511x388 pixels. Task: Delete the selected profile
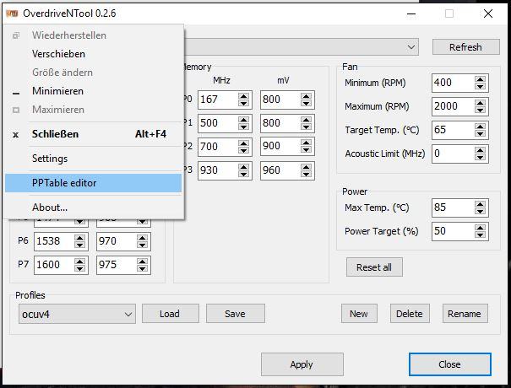(410, 314)
